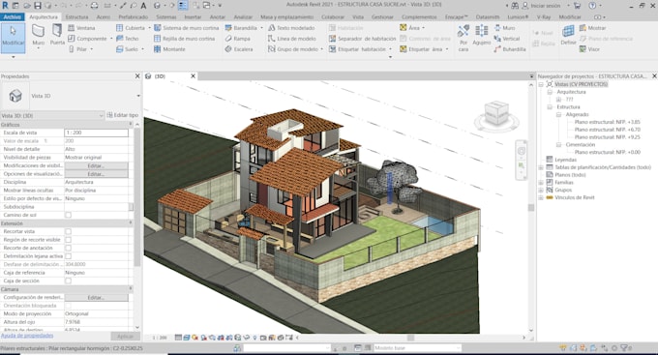The height and width of the screenshot is (355, 658).
Task: Click the Definir work plane tool
Action: tap(568, 35)
